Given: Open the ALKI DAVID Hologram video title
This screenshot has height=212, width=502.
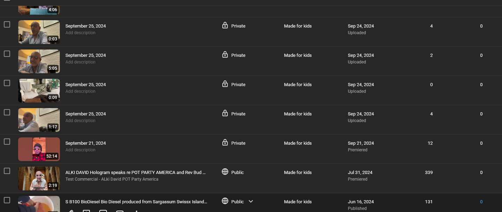Looking at the screenshot, I should tap(135, 172).
